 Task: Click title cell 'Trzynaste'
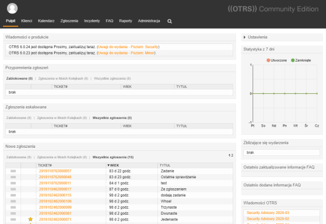tap(169, 207)
